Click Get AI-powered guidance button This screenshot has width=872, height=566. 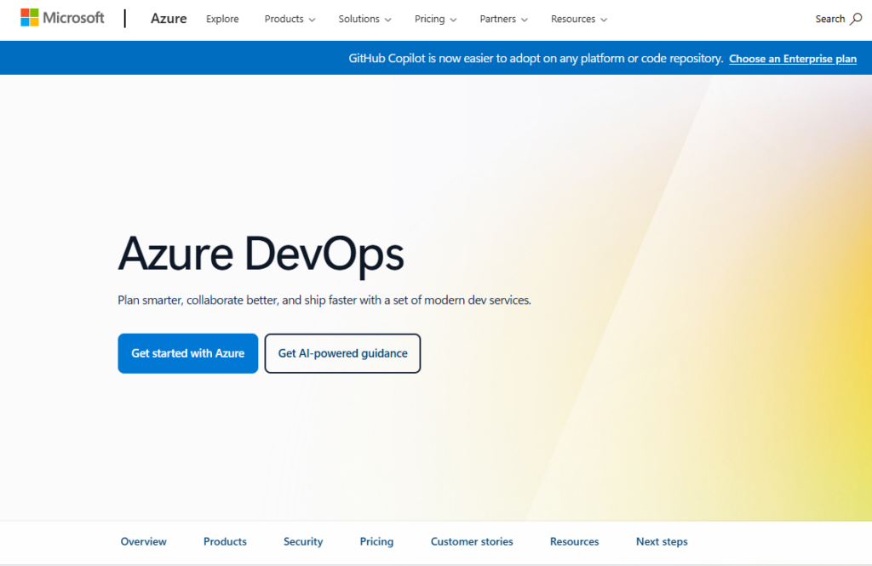coord(342,353)
